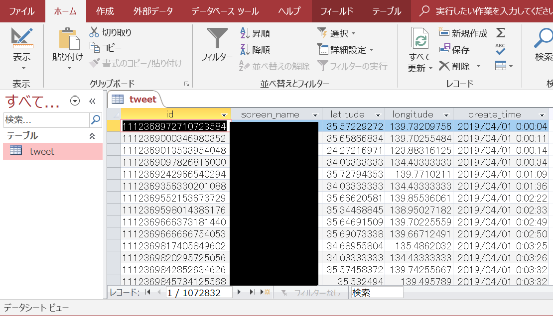553x316 pixels.
Task: Refresh all with すべて更新 icon
Action: pos(420,38)
